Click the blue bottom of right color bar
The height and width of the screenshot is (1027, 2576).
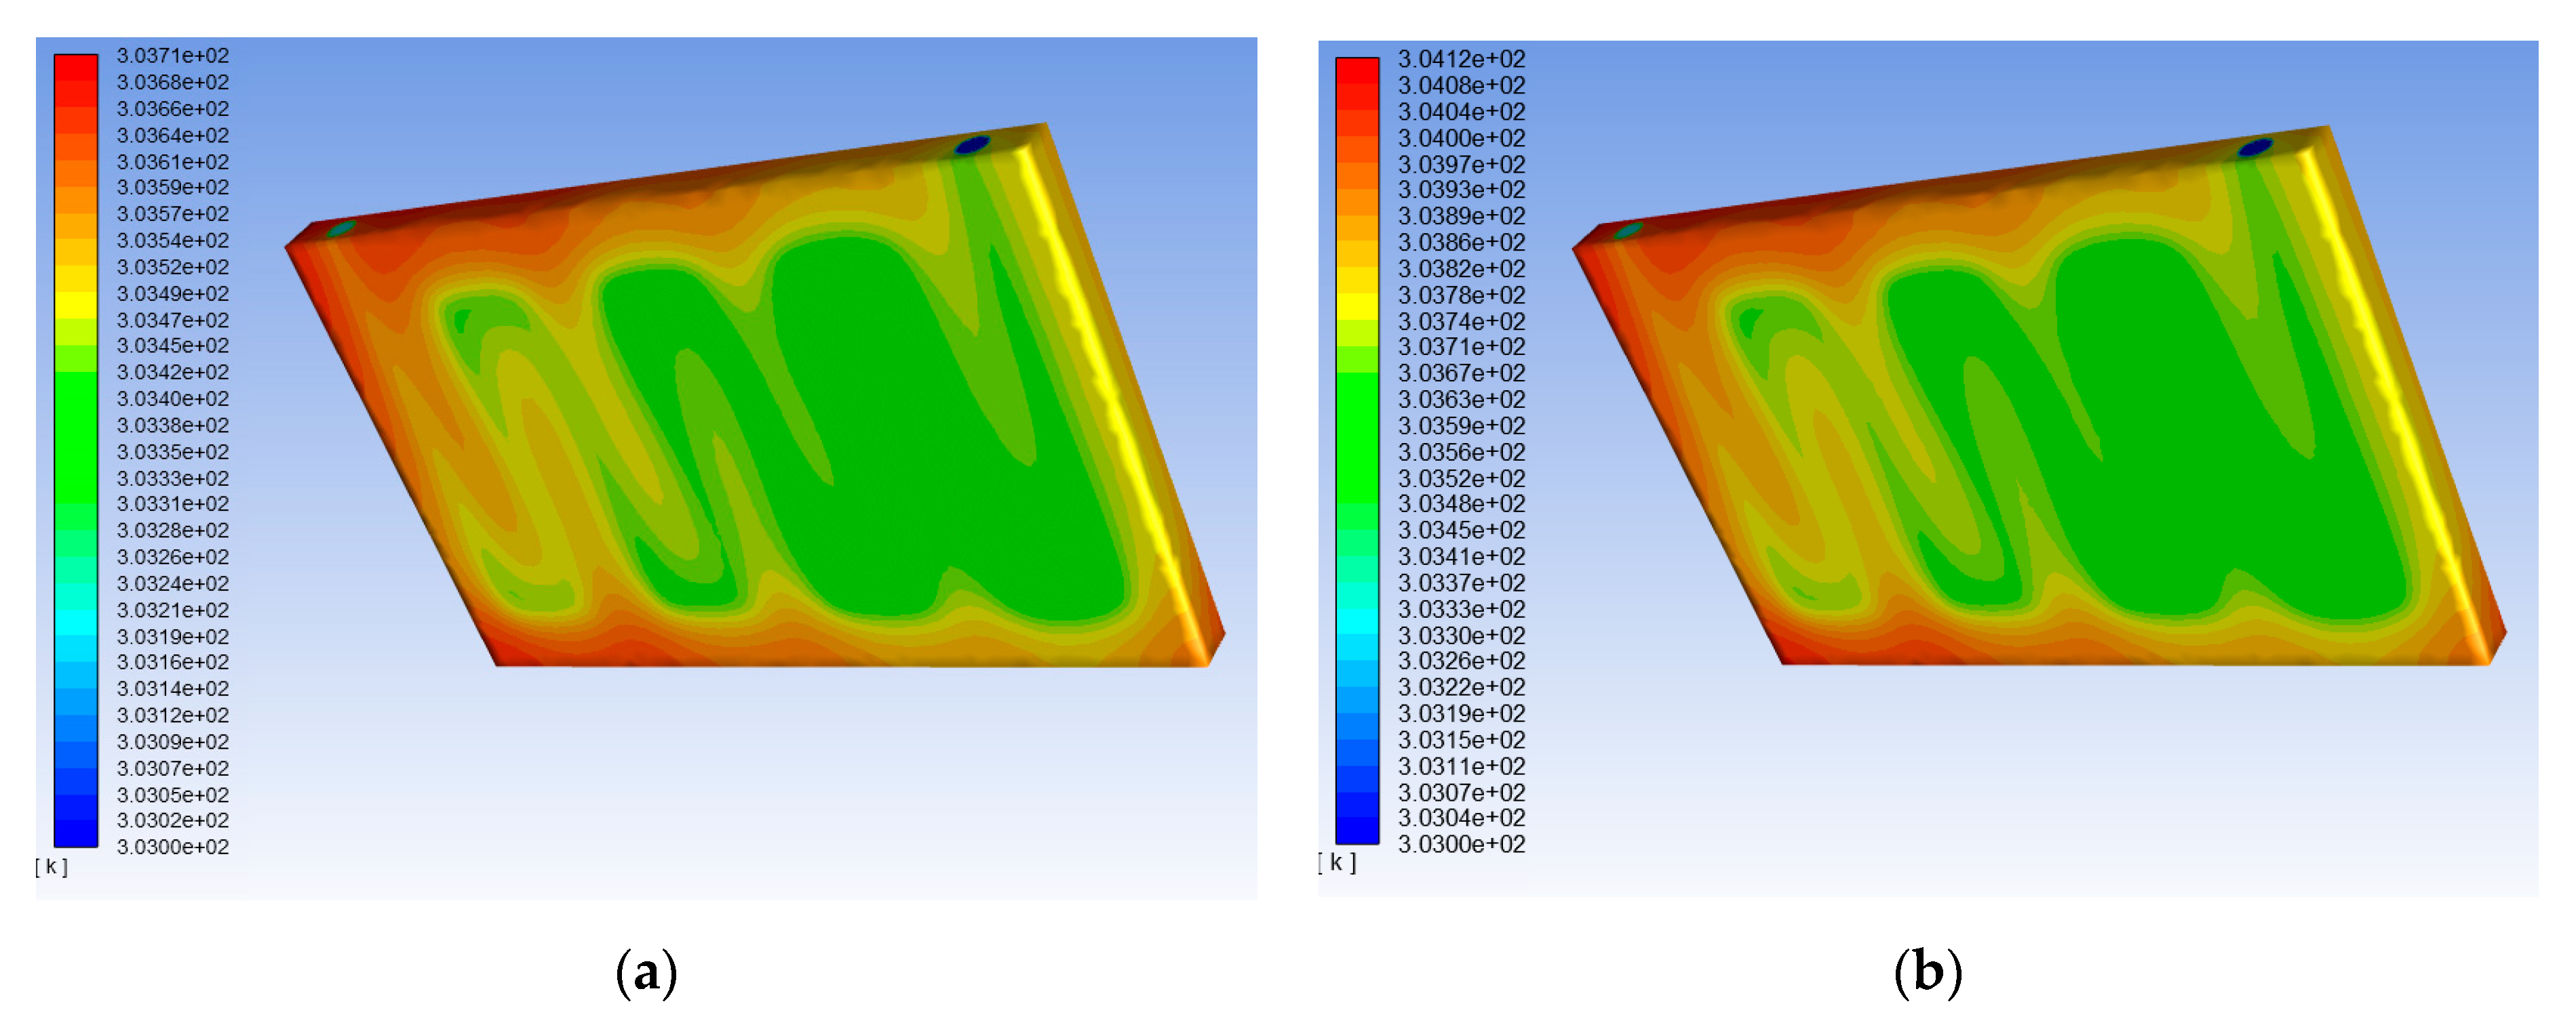(x=1357, y=830)
